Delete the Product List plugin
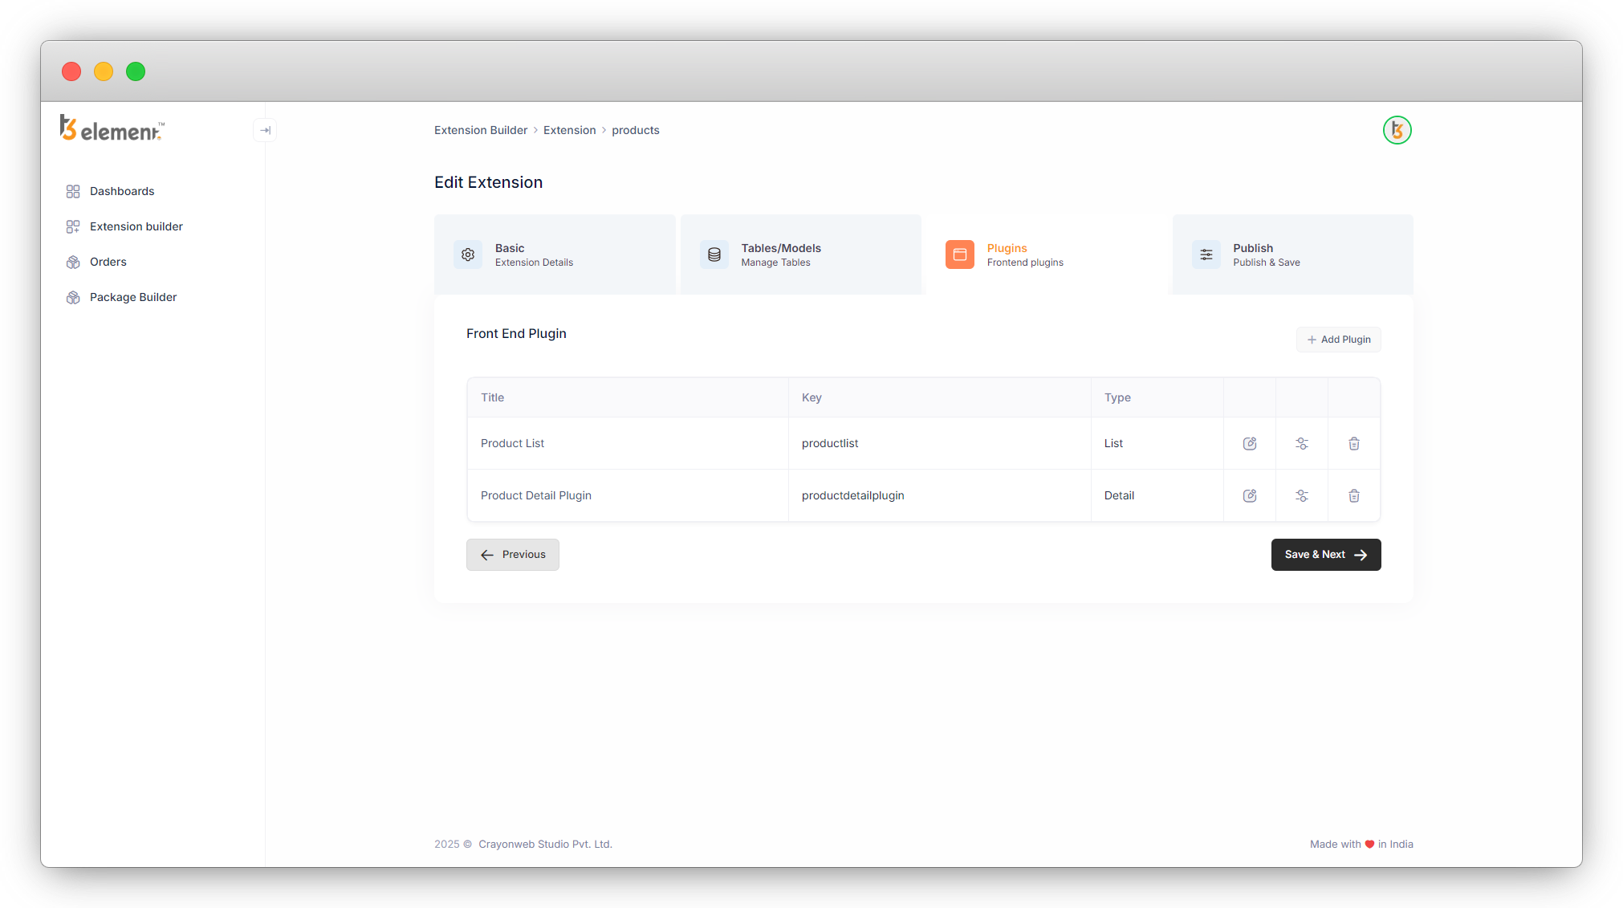Viewport: 1623px width, 908px height. (x=1354, y=443)
